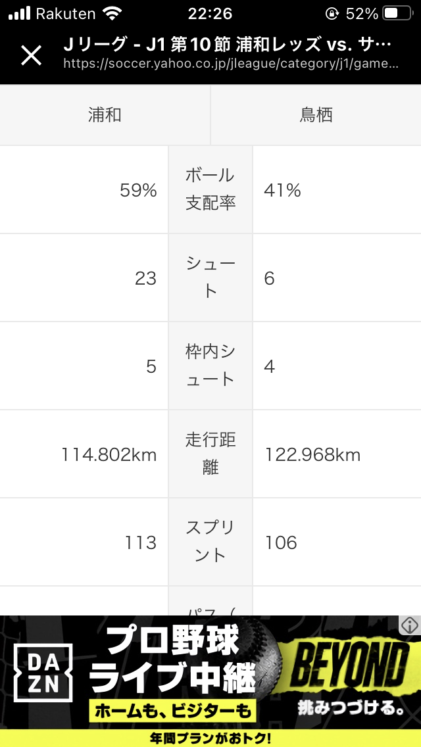Tap the ボール支配率 stat label
Screen dimensions: 421x747
[x=210, y=189]
